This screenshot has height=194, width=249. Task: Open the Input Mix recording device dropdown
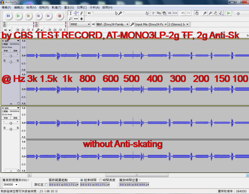pyautogui.click(x=151, y=24)
